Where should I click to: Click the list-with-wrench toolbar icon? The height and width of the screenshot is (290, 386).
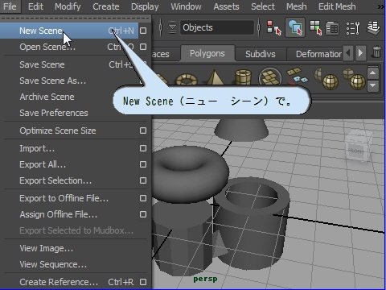coord(353,28)
